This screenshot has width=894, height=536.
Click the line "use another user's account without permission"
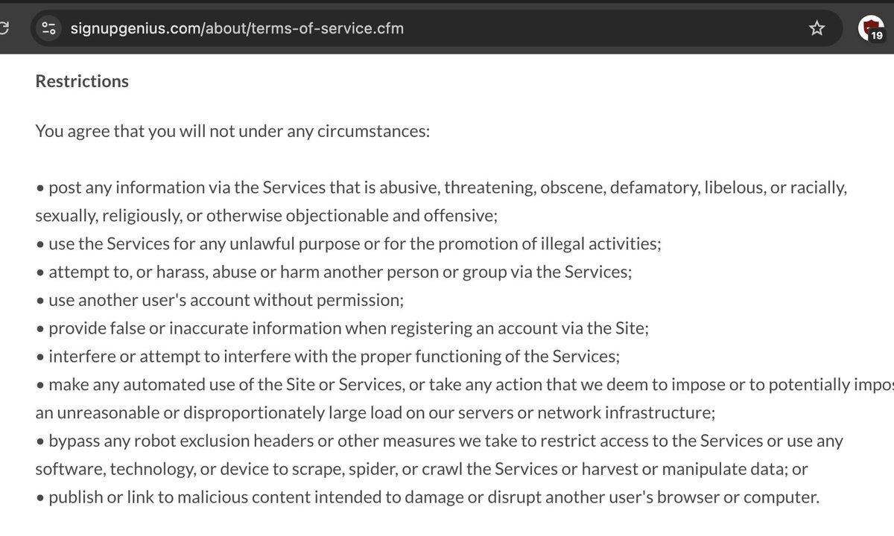coord(220,300)
